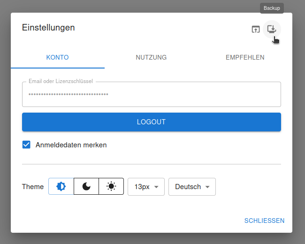Click the Email oder Lizenzschlüssel field
The width and height of the screenshot is (305, 244).
151,94
